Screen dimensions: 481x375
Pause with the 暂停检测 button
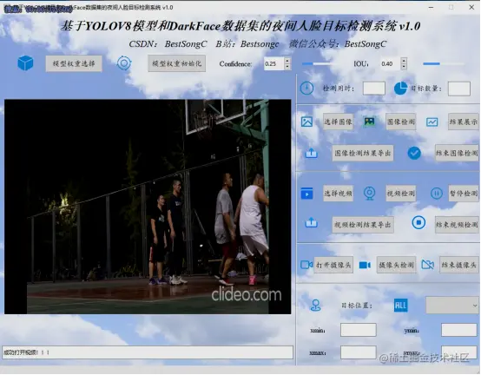coord(464,194)
